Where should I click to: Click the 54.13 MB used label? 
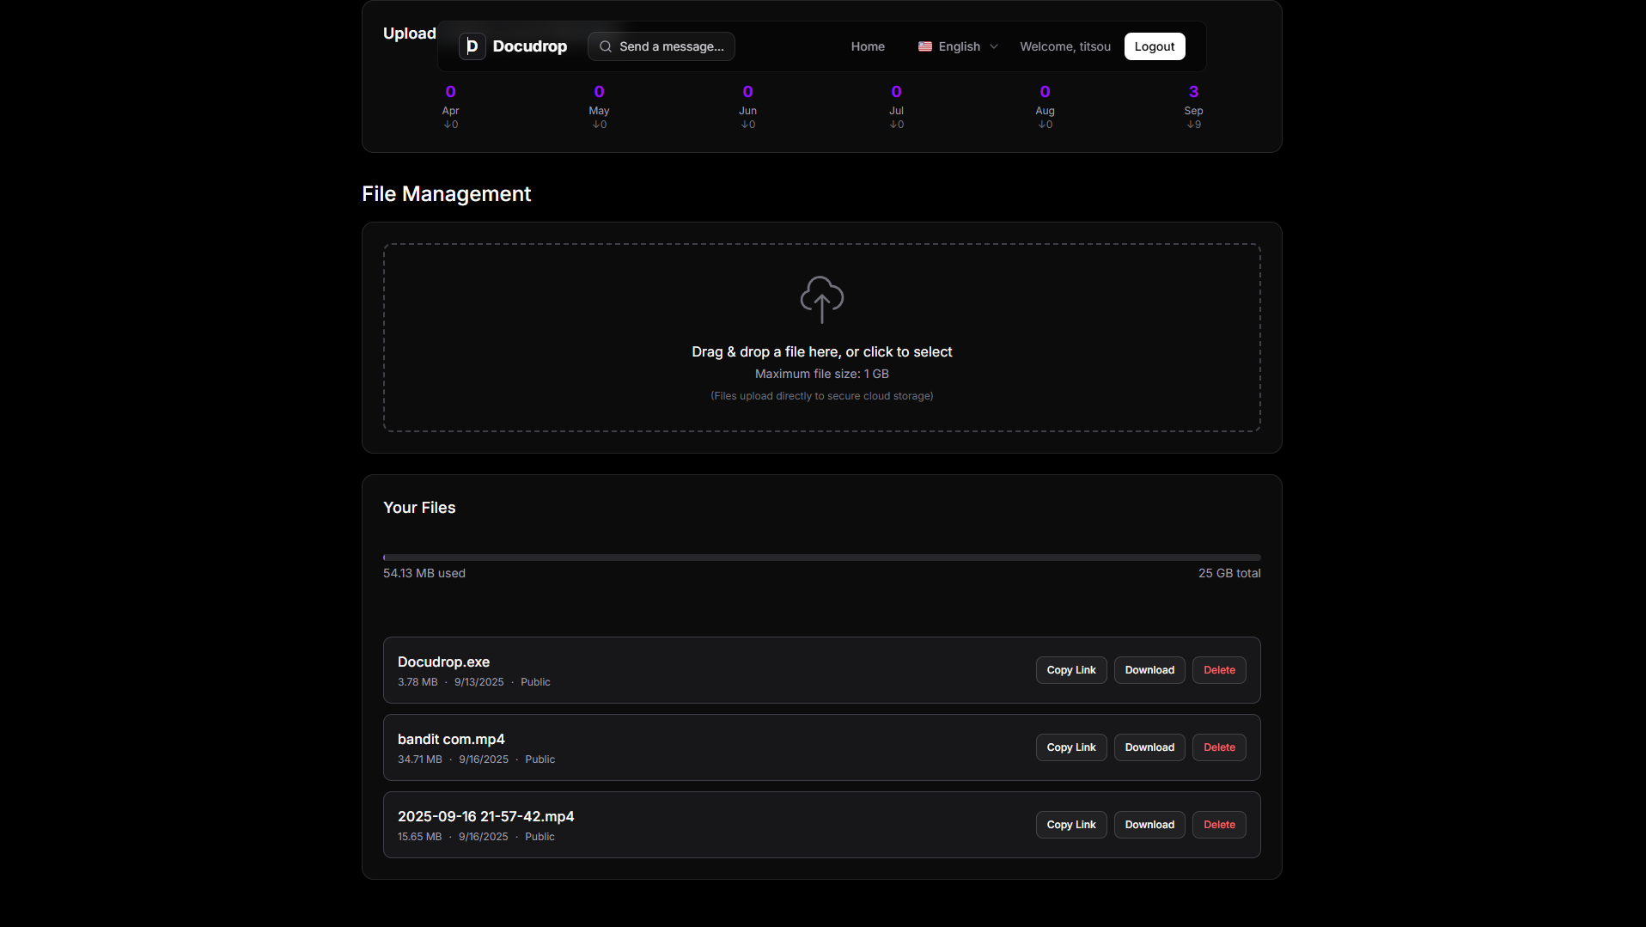pos(424,573)
